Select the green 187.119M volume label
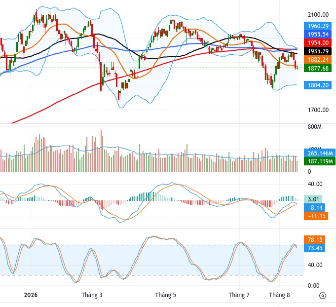The height and width of the screenshot is (307, 336). tap(320, 161)
